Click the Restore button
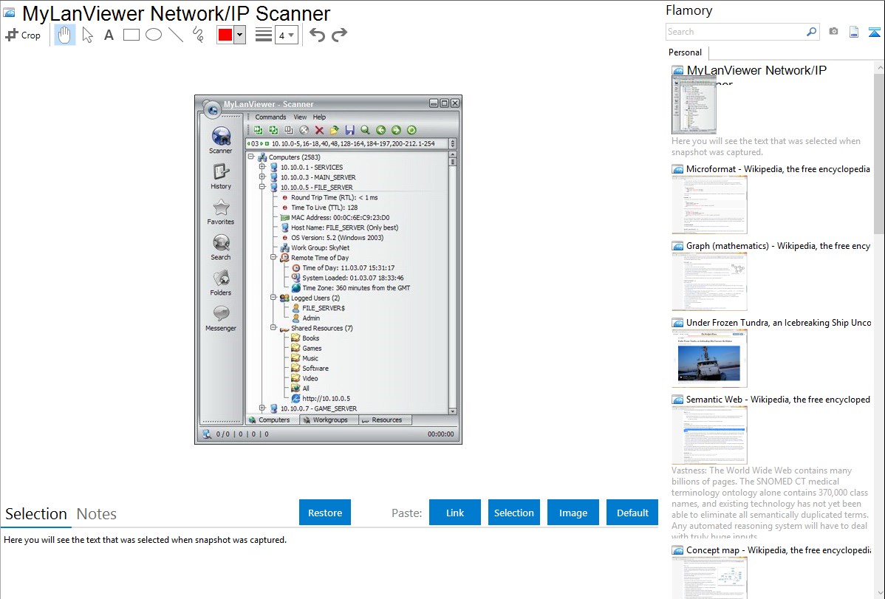This screenshot has width=885, height=599. [x=325, y=513]
